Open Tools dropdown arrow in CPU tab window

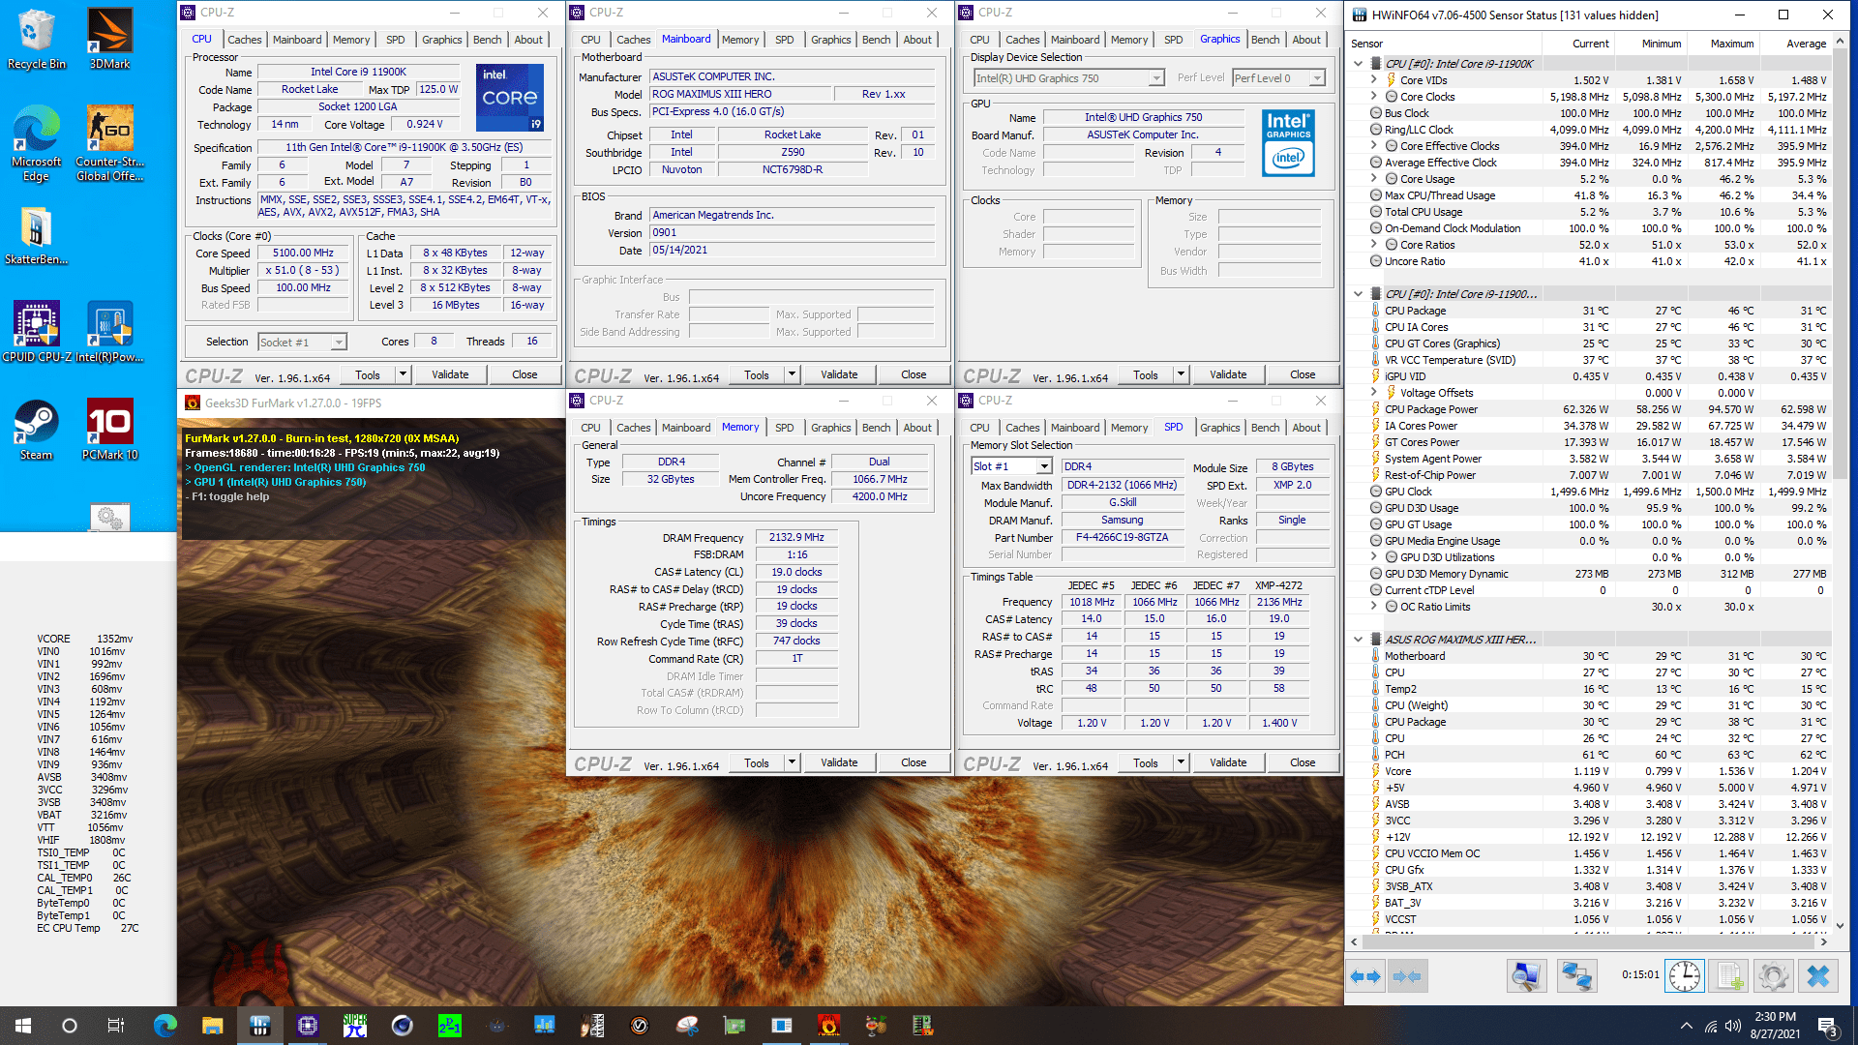(x=404, y=374)
